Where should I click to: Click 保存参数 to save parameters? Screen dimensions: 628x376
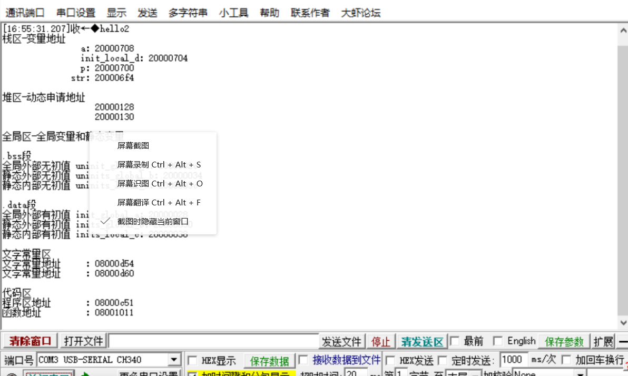(564, 341)
